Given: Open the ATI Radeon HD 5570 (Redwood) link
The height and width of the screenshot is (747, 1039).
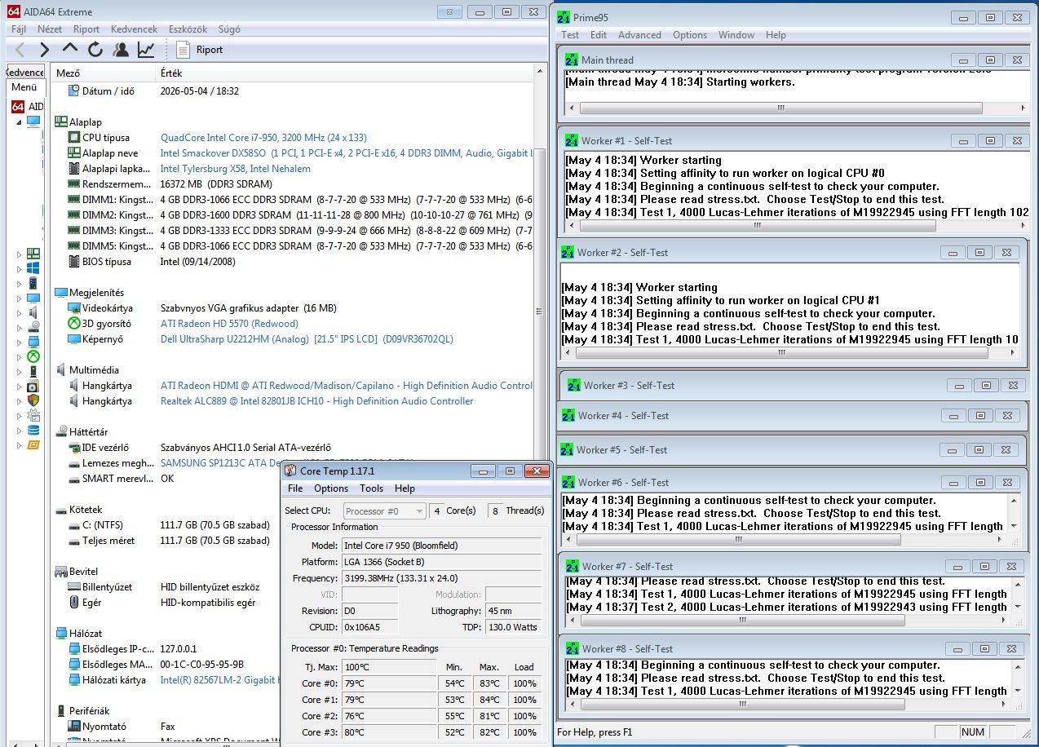Looking at the screenshot, I should [229, 324].
